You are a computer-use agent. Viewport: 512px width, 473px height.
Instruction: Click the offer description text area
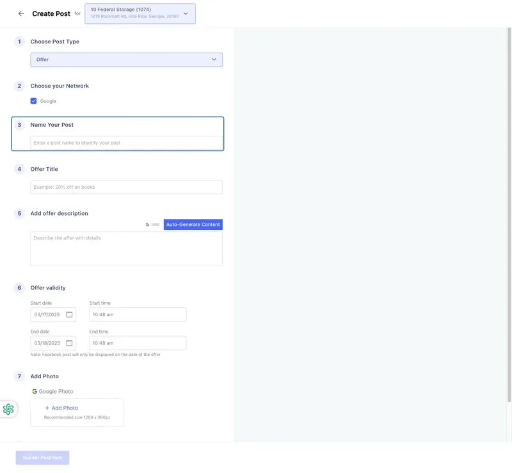[x=126, y=249]
